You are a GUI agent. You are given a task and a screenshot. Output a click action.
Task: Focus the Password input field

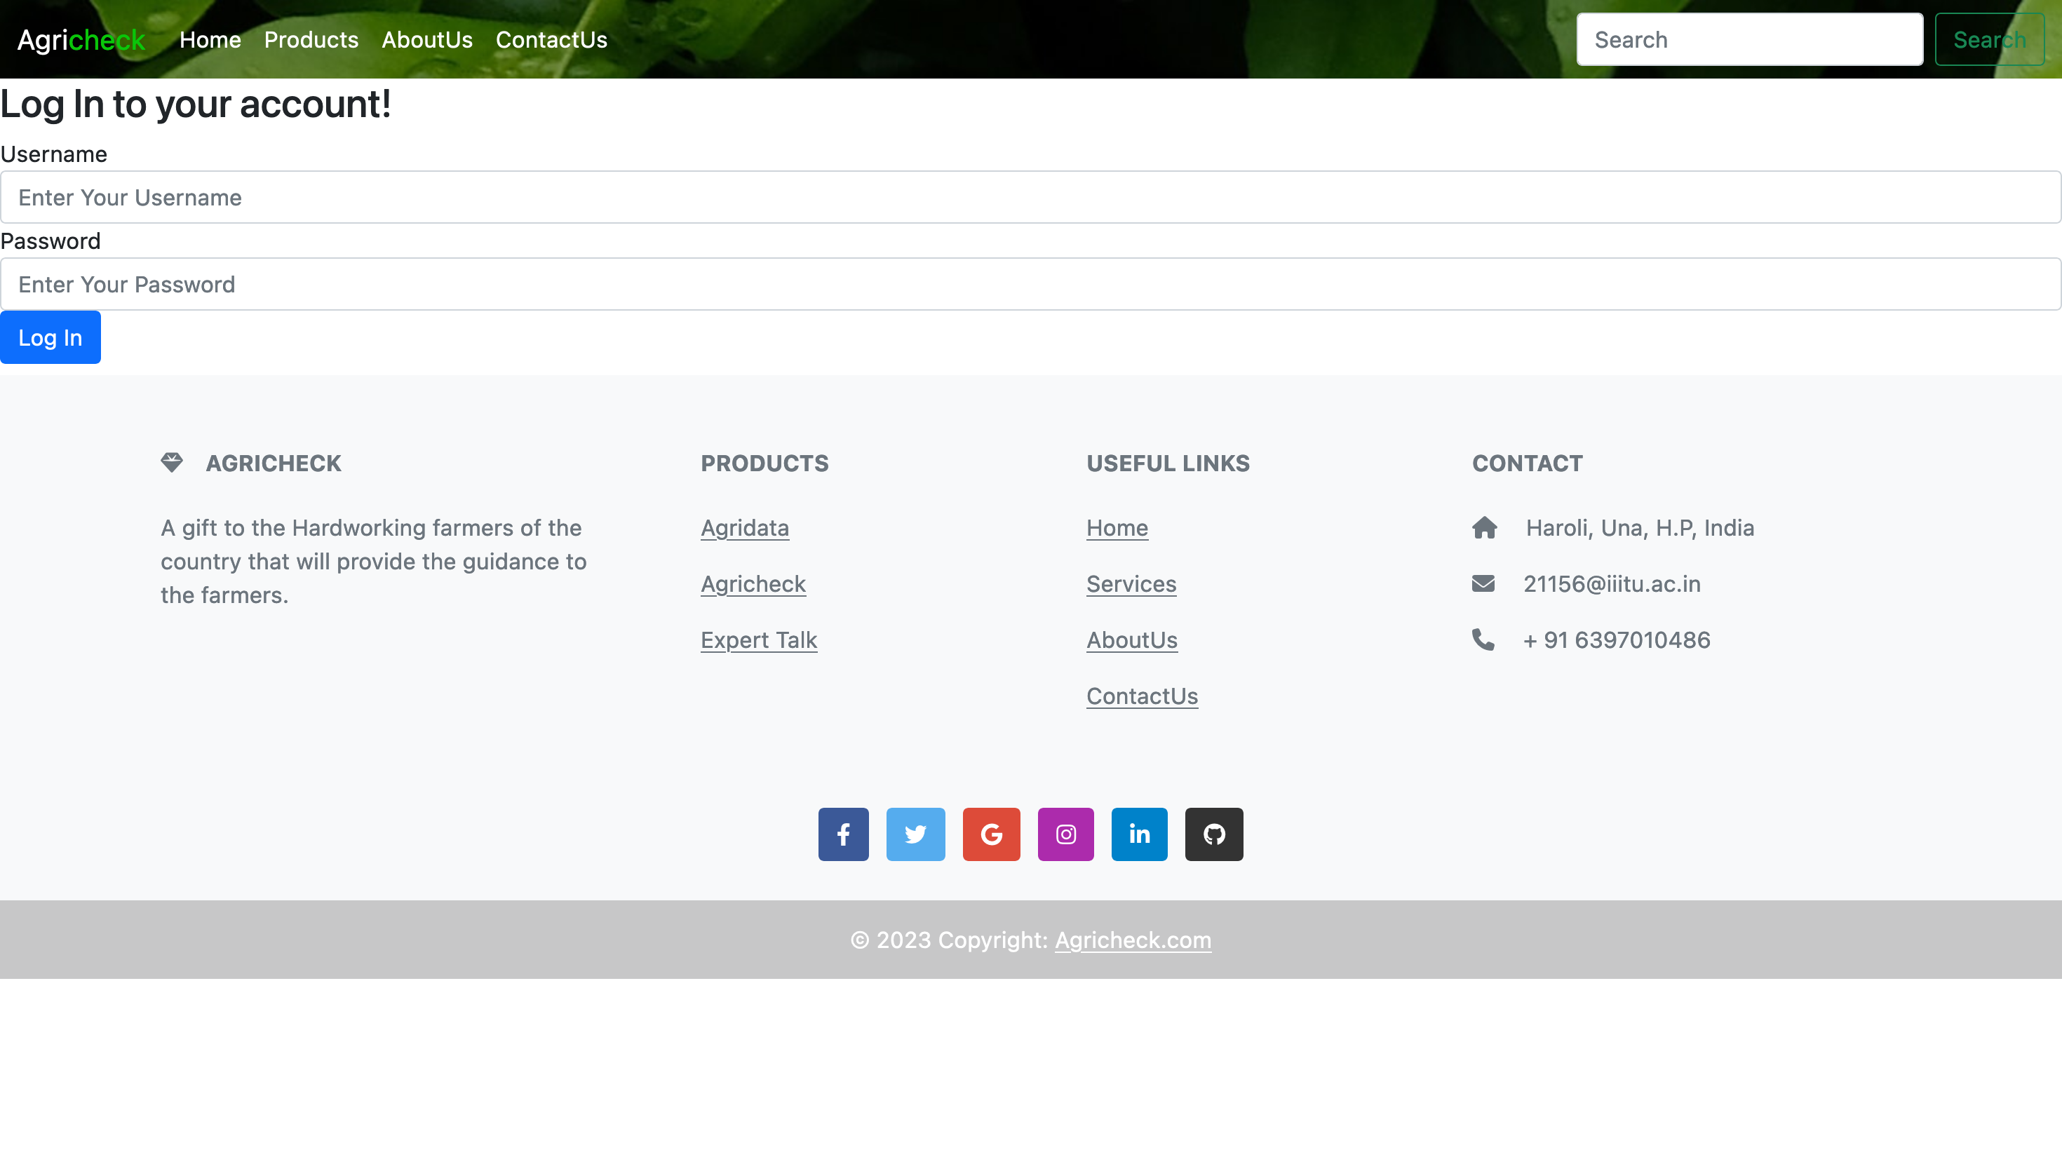[1030, 284]
